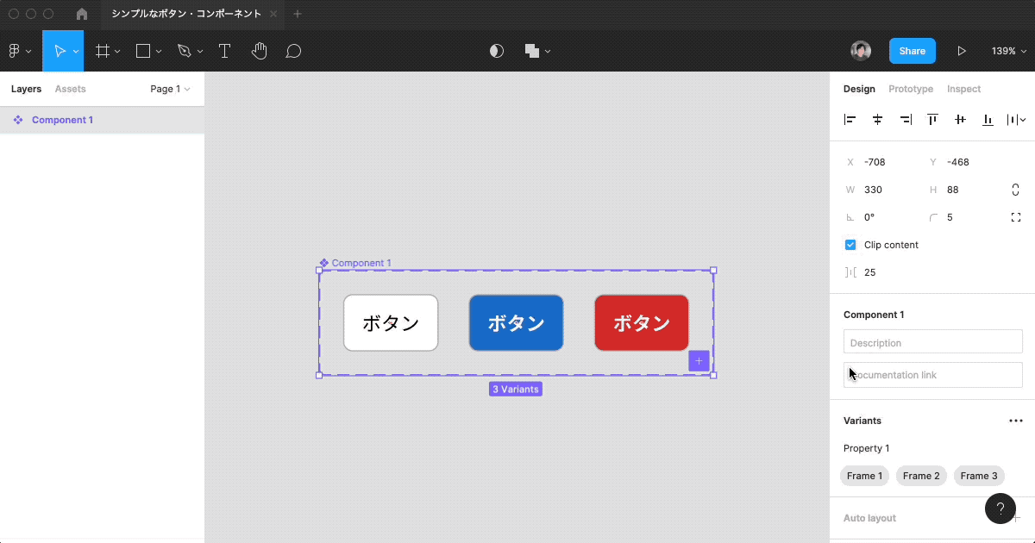
Task: Switch to the Layers tab
Action: point(26,89)
